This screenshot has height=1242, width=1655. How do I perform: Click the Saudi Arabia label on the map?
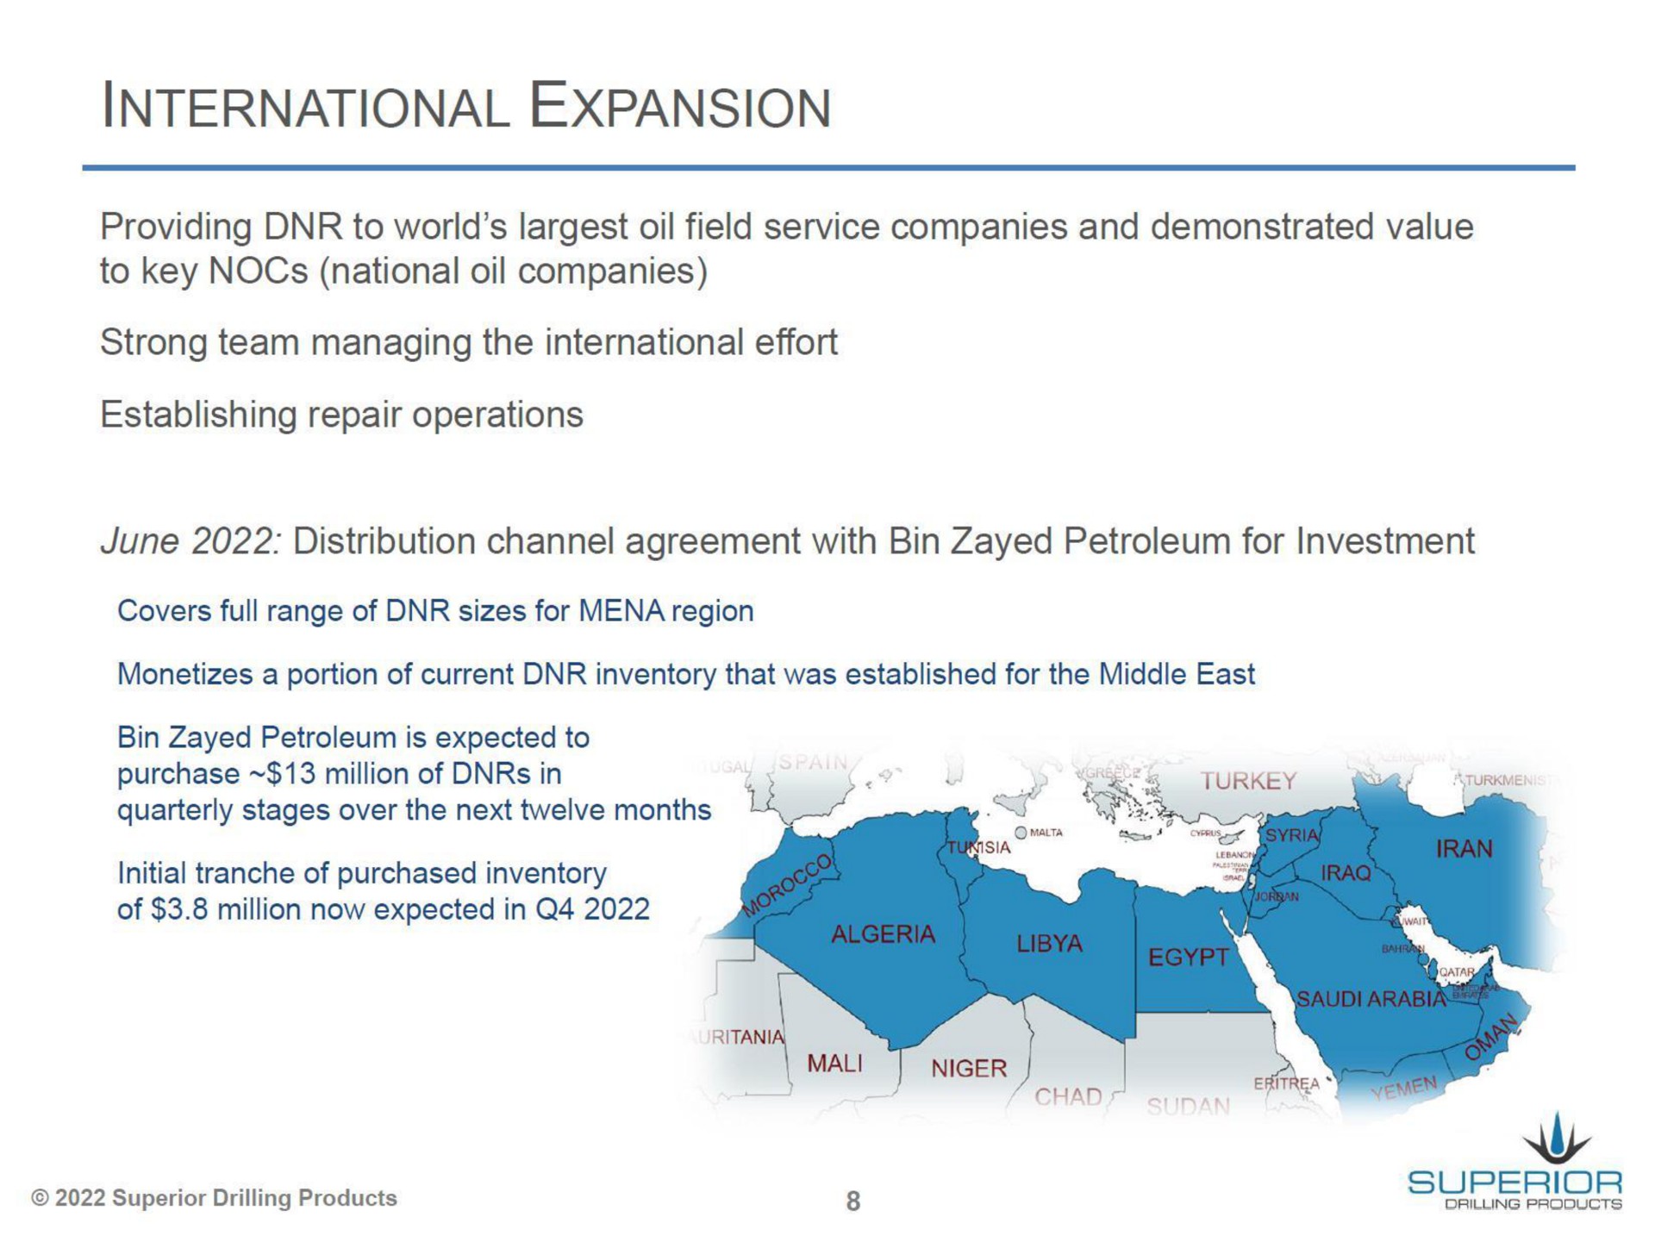(x=1371, y=999)
